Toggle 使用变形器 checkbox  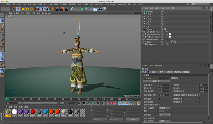[x=200, y=102]
